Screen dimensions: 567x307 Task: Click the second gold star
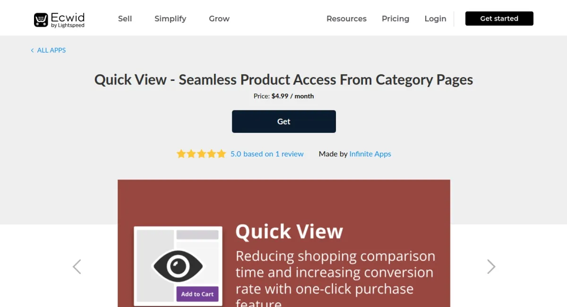tap(191, 153)
